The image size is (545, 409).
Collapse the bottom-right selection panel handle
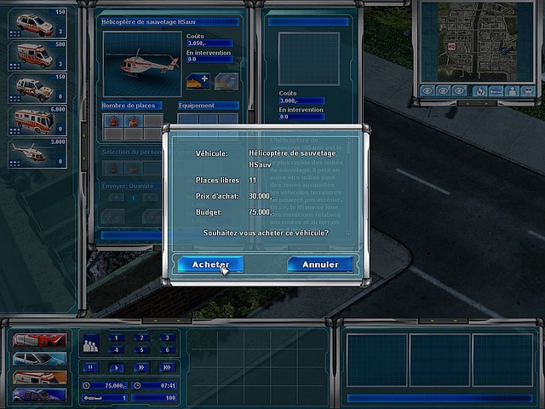[x=442, y=320]
